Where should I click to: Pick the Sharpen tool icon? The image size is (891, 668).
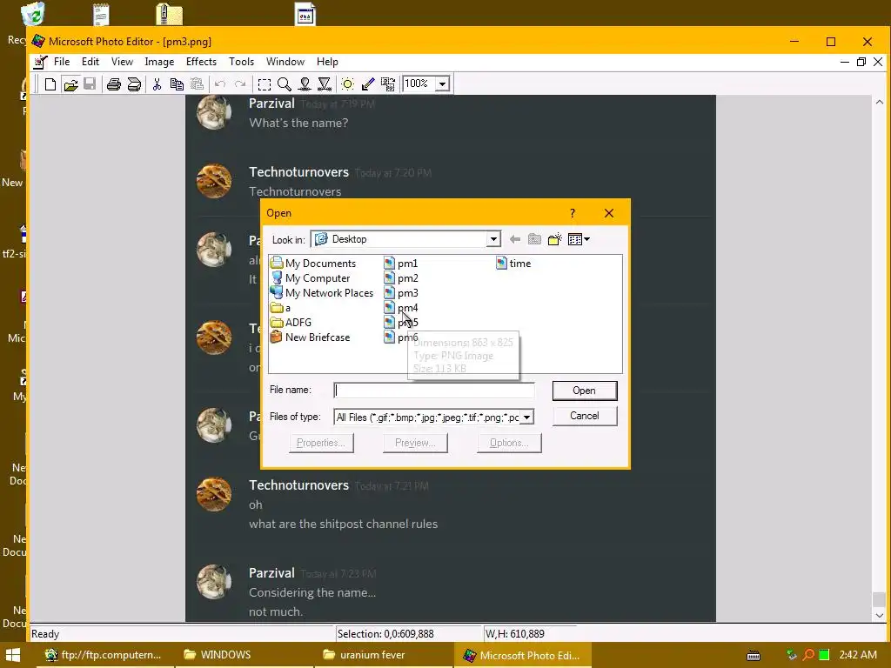click(x=325, y=84)
